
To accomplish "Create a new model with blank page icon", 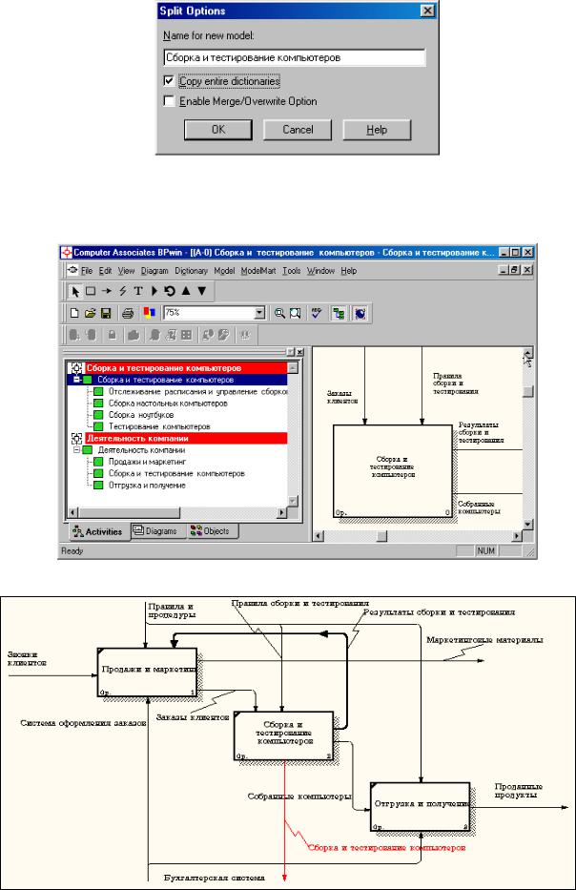I will (74, 313).
